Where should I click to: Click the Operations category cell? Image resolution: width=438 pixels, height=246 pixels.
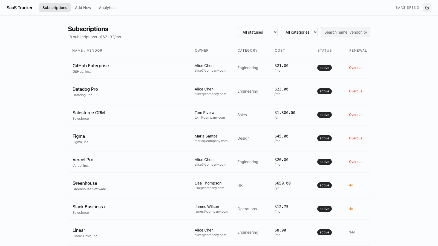click(247, 209)
